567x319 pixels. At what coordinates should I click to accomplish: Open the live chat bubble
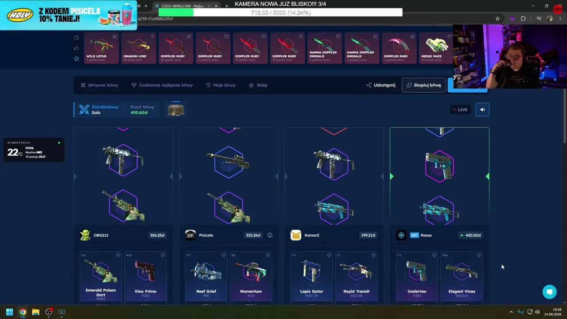550,292
